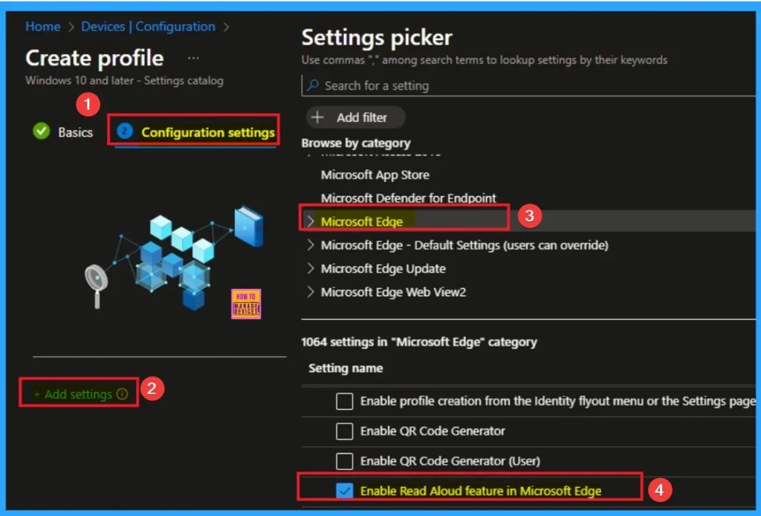Viewport: 761px width, 516px height.
Task: Select Microsoft Defender for Endpoint category
Action: point(408,198)
